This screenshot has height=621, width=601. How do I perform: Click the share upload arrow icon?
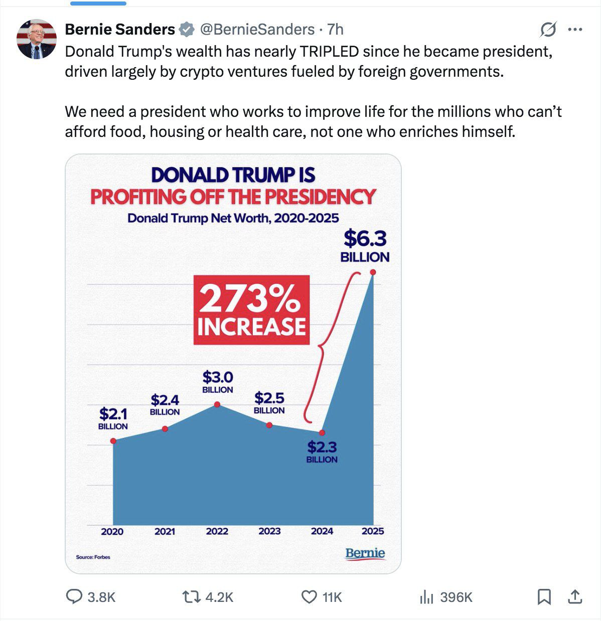(x=574, y=596)
